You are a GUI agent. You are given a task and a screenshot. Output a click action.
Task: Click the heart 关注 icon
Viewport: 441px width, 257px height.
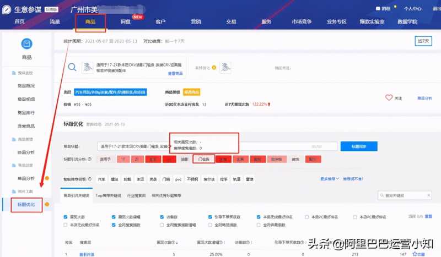tap(389, 98)
